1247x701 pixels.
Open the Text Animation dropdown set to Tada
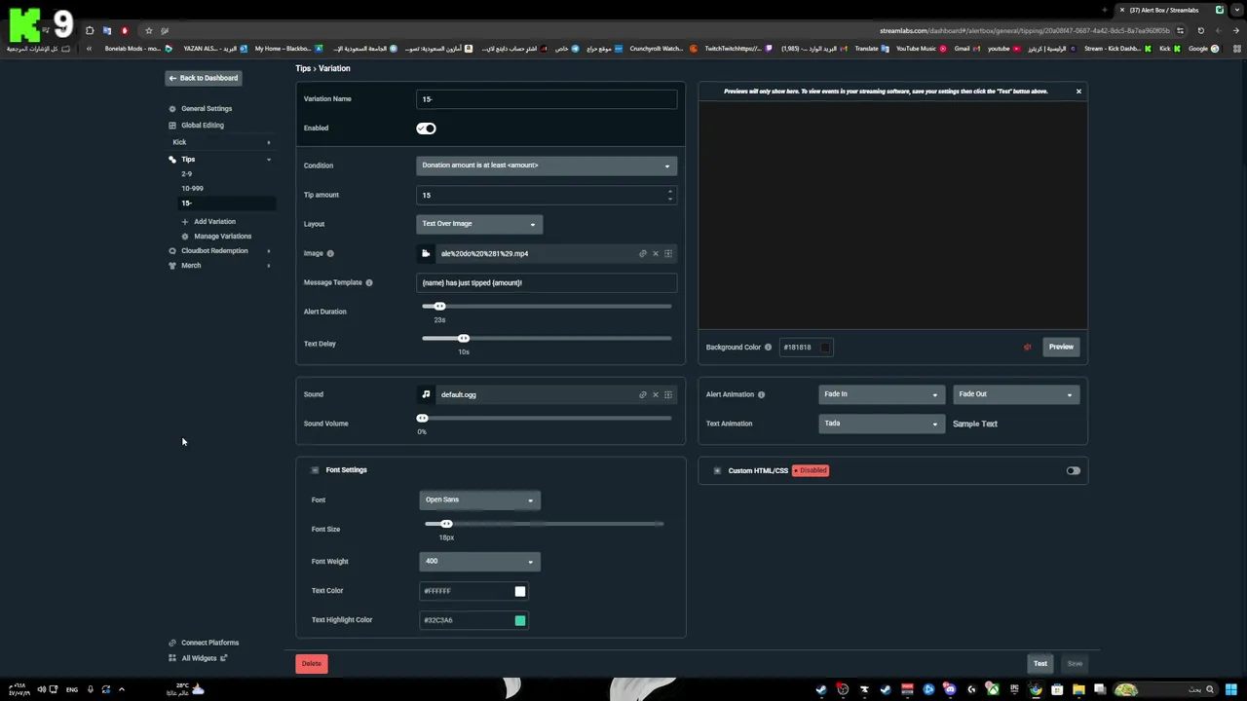tap(881, 424)
